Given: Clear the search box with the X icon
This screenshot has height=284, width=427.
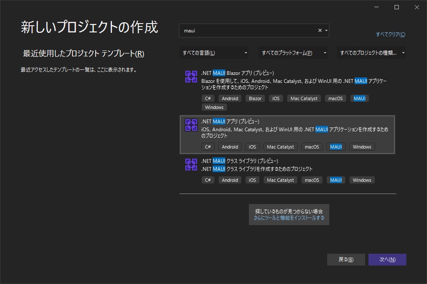Looking at the screenshot, I should 320,30.
